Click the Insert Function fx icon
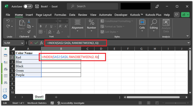193x106 pixels. pos(41,43)
